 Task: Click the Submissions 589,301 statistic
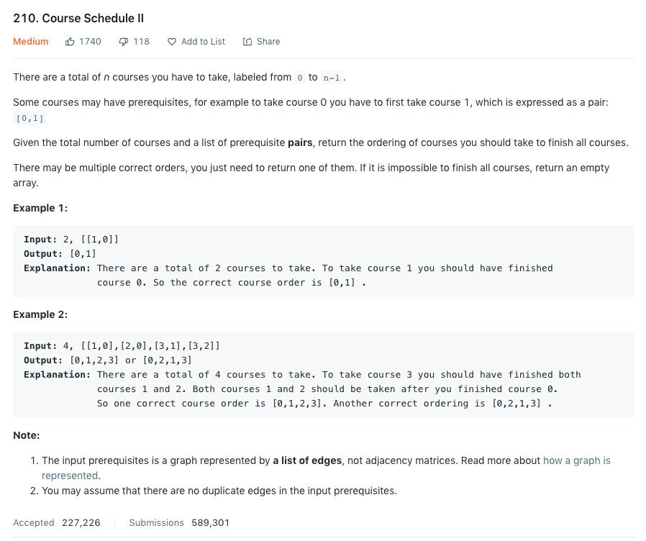point(179,523)
